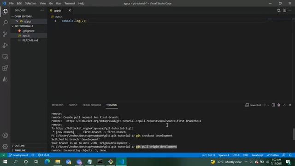Open the Search view in activity bar
Image resolution: width=295 pixels, height=166 pixels.
click(5, 23)
